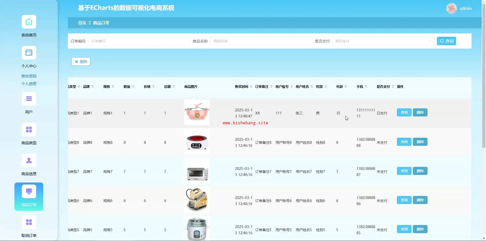This screenshot has width=486, height=241.
Task: Click the admin avatar picture
Action: (x=451, y=8)
